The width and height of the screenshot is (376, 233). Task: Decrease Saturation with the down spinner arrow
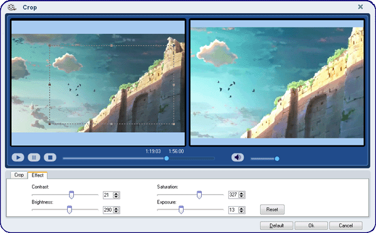click(242, 196)
